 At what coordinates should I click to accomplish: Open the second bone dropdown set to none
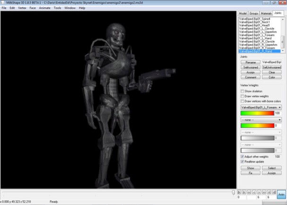tap(261, 120)
